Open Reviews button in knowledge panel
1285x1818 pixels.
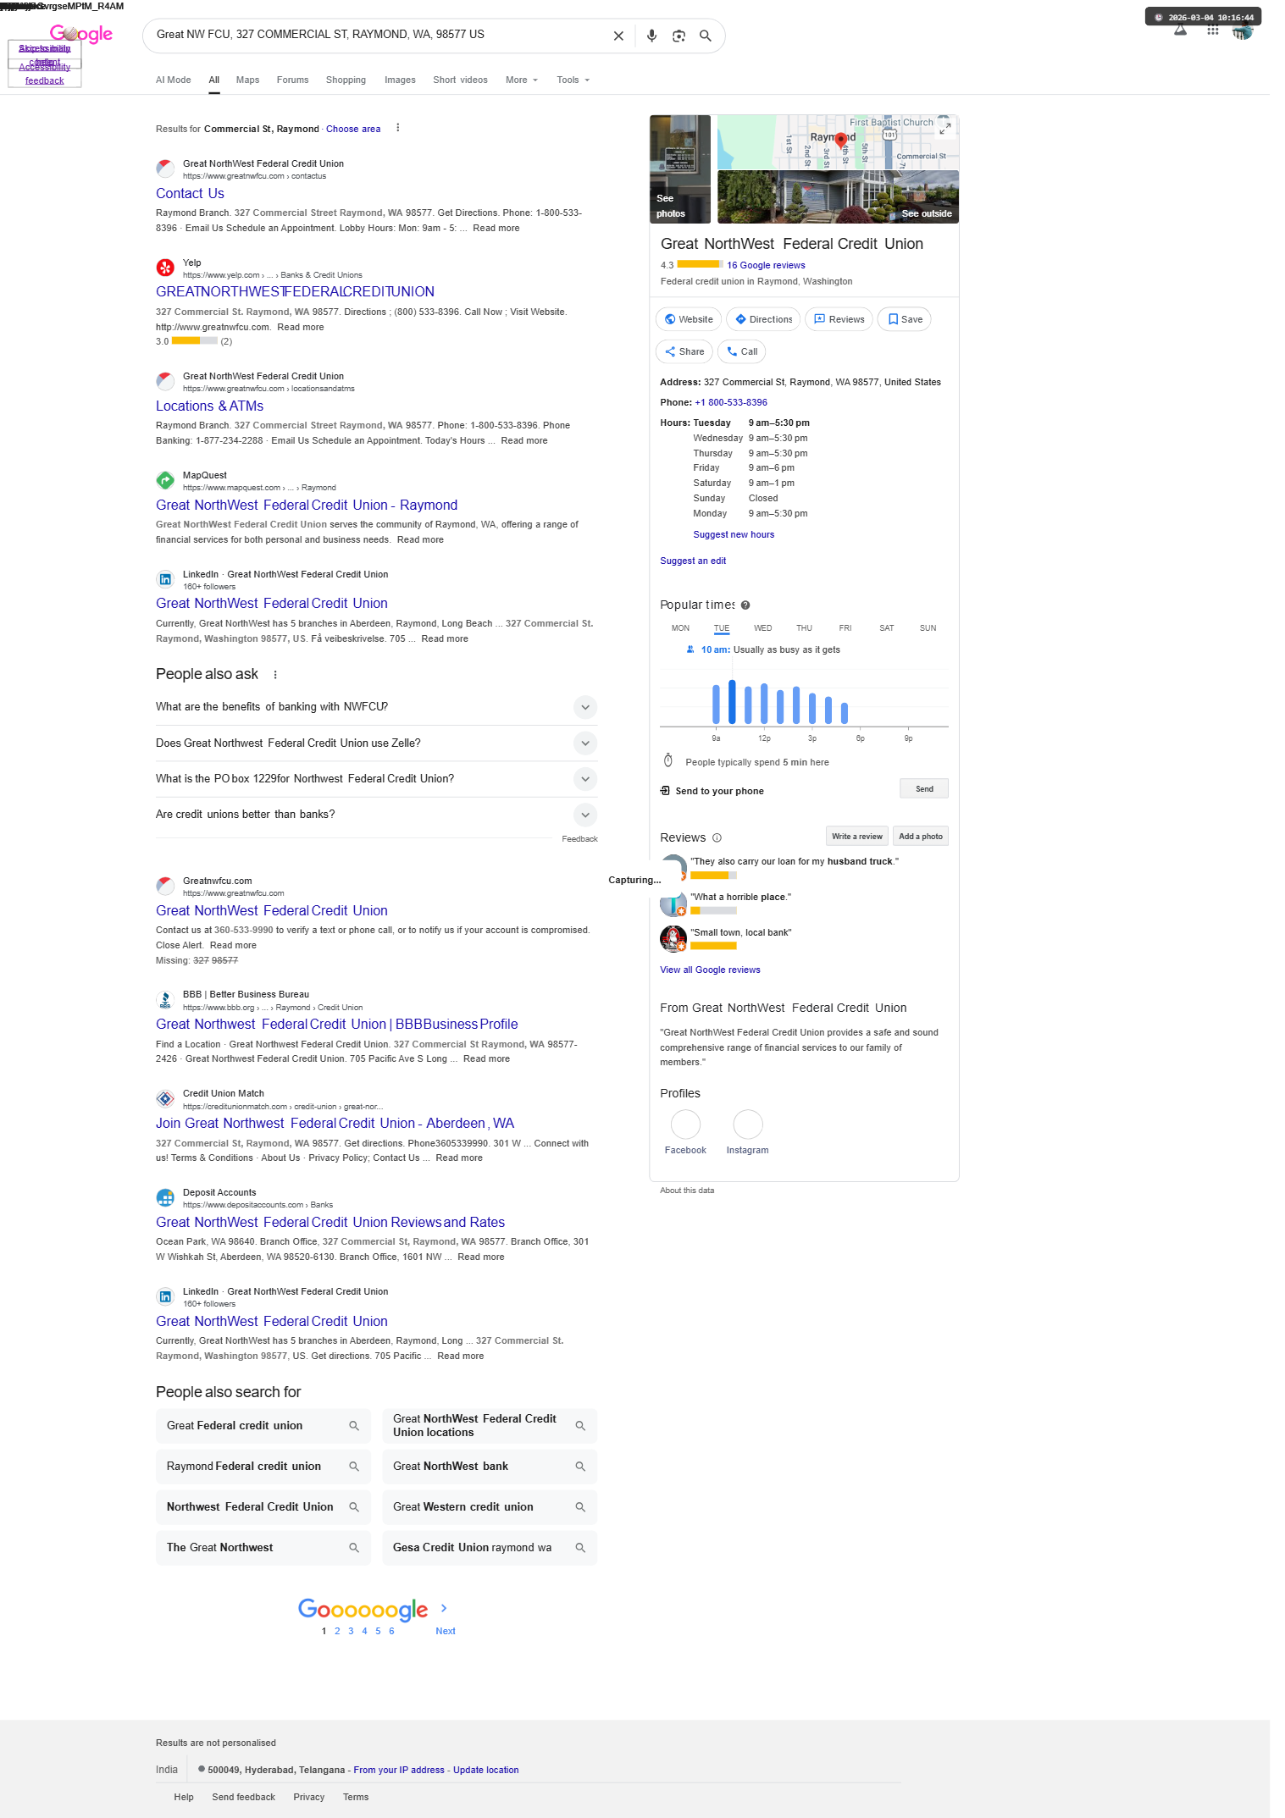839,319
